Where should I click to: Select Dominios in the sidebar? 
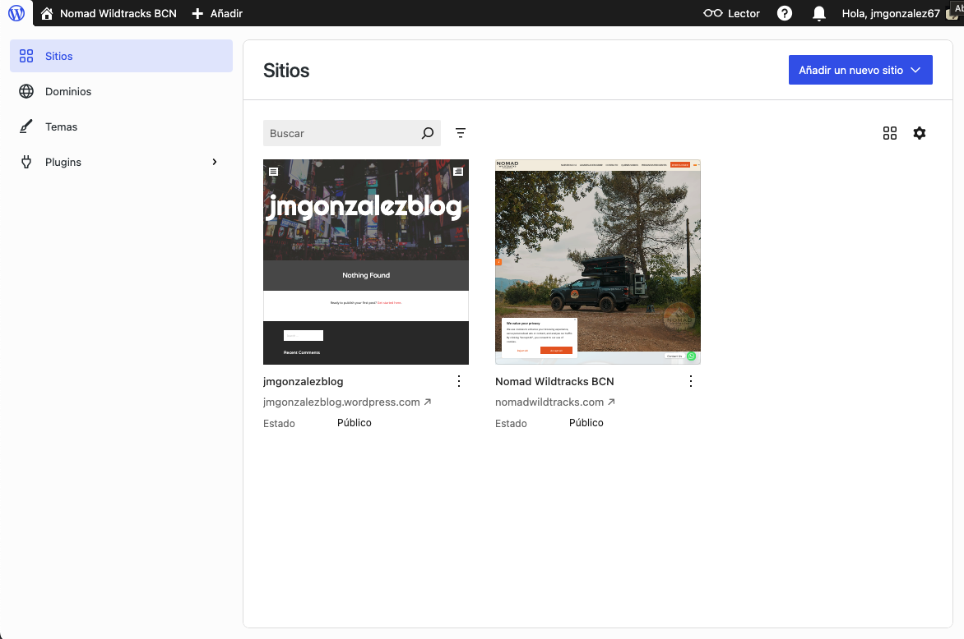pyautogui.click(x=68, y=91)
